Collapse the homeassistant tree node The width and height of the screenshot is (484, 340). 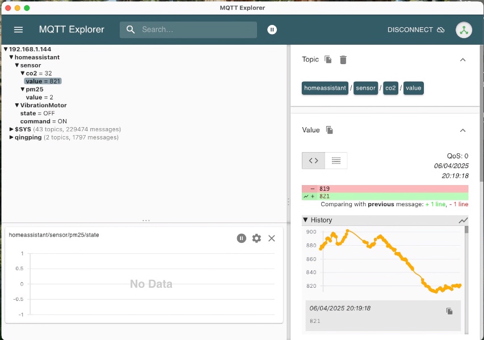[x=11, y=57]
